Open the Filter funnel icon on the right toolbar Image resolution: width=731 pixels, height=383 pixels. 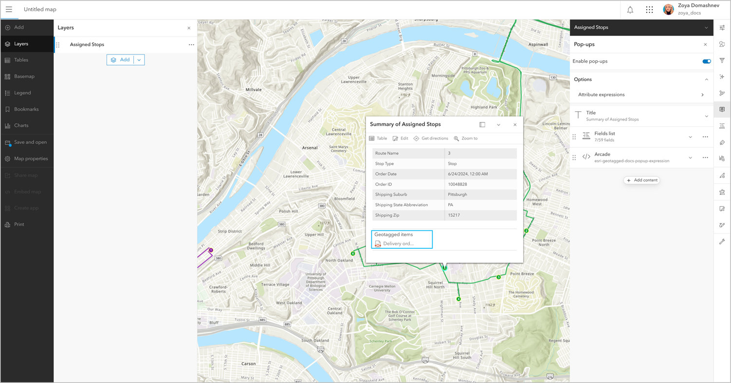[722, 61]
